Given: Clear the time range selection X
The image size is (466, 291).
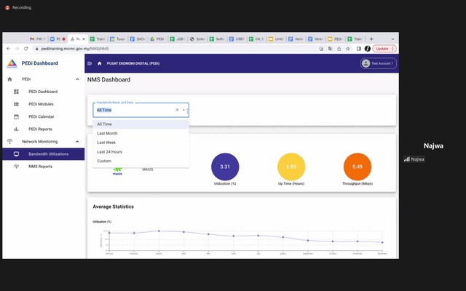Looking at the screenshot, I should coord(176,110).
